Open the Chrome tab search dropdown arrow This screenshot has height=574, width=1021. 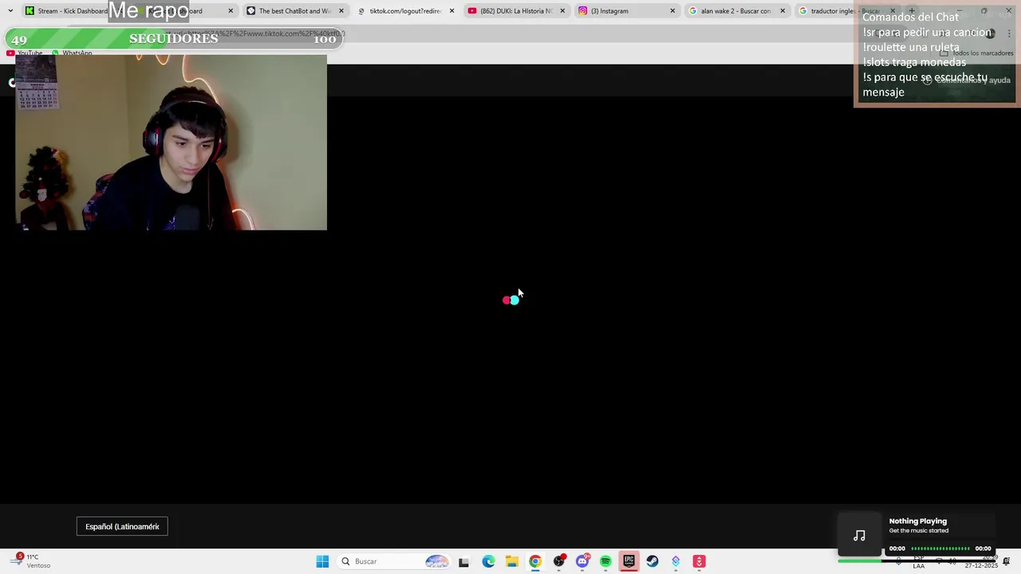click(x=10, y=11)
